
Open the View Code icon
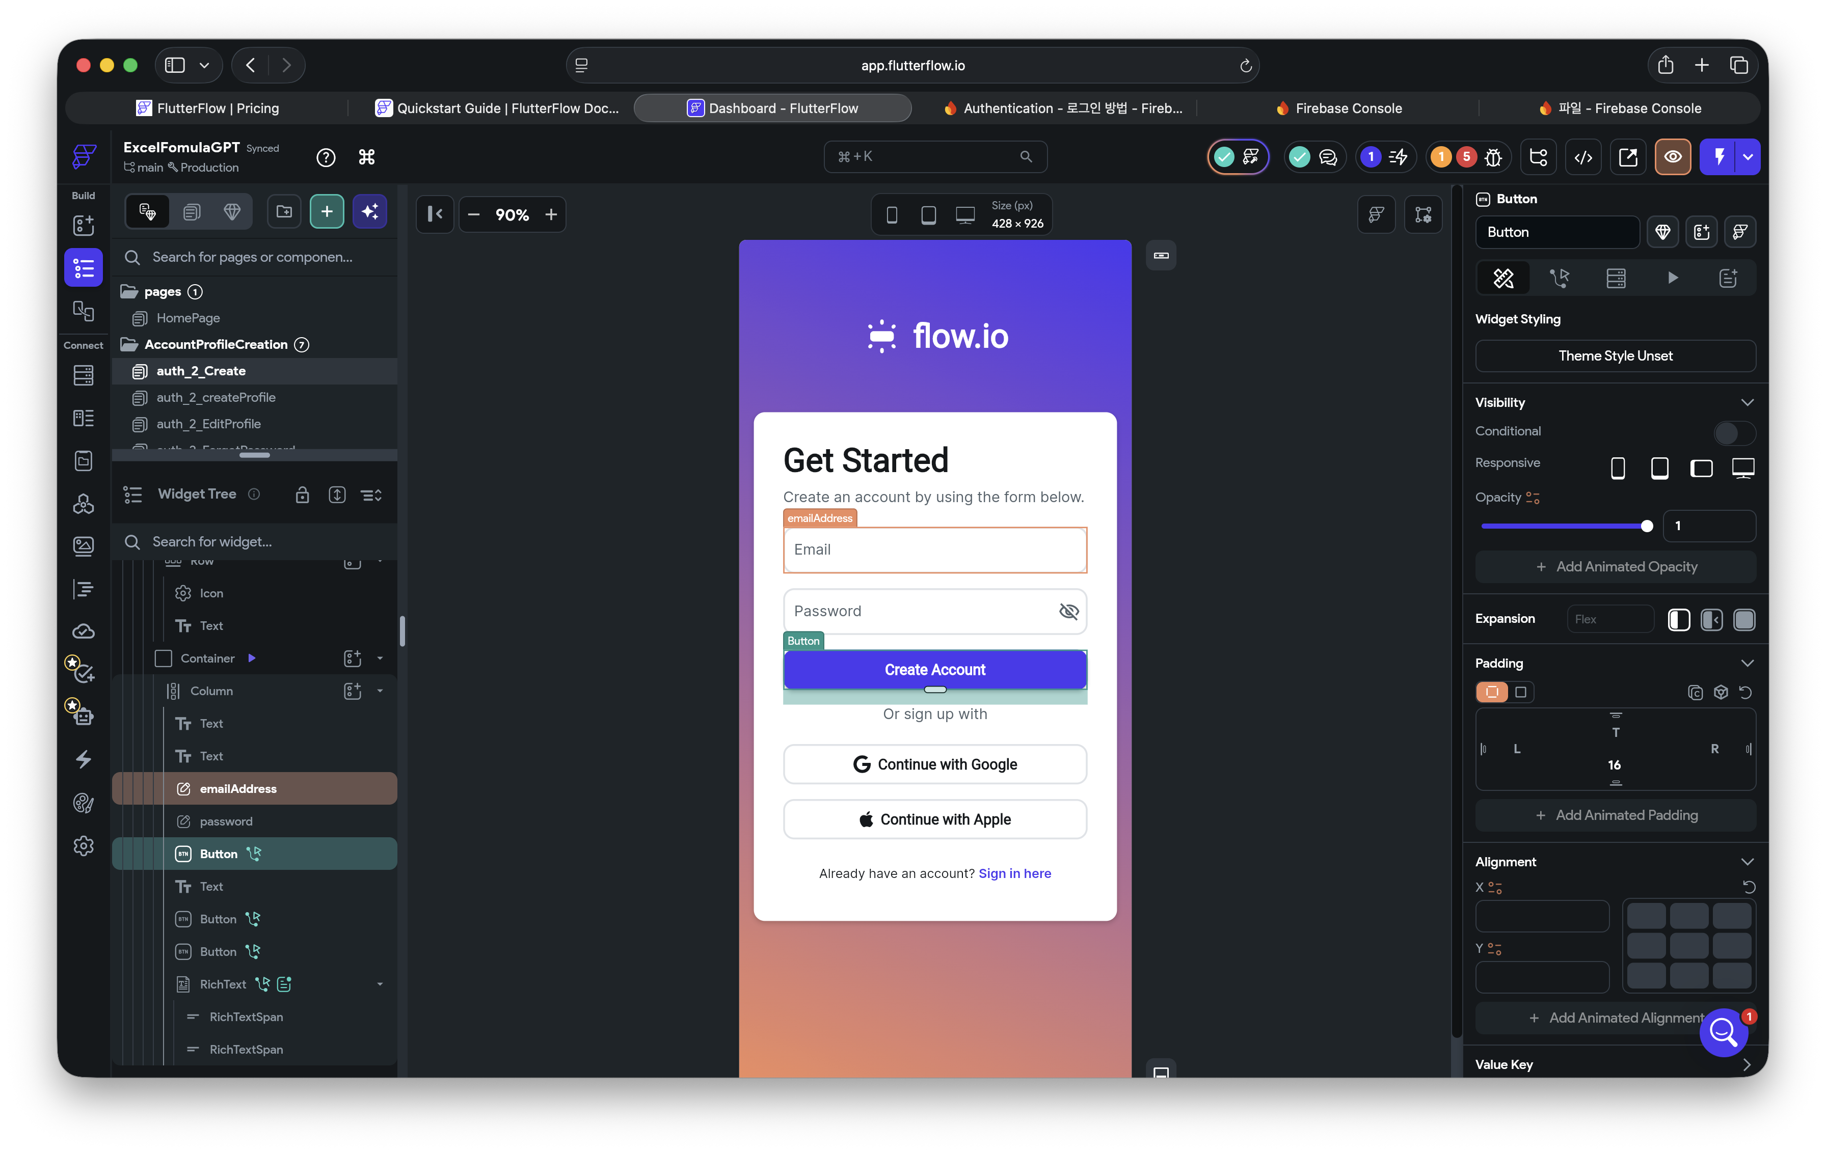click(1583, 157)
